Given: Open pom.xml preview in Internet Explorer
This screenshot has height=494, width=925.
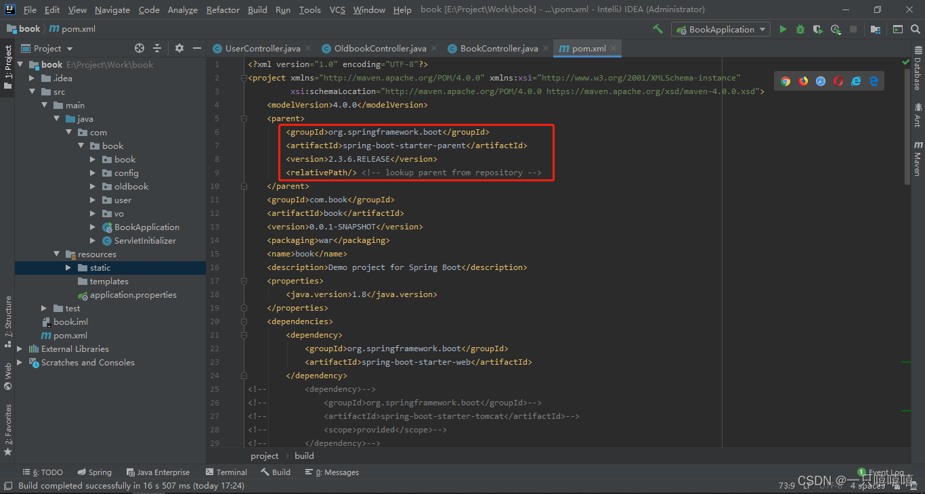Looking at the screenshot, I should point(856,81).
